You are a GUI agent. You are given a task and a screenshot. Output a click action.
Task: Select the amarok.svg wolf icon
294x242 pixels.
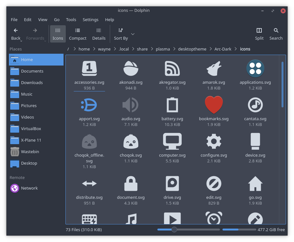214,68
